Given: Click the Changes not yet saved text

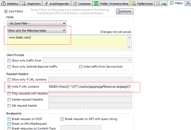Looking at the screenshot, I should click(116, 32).
